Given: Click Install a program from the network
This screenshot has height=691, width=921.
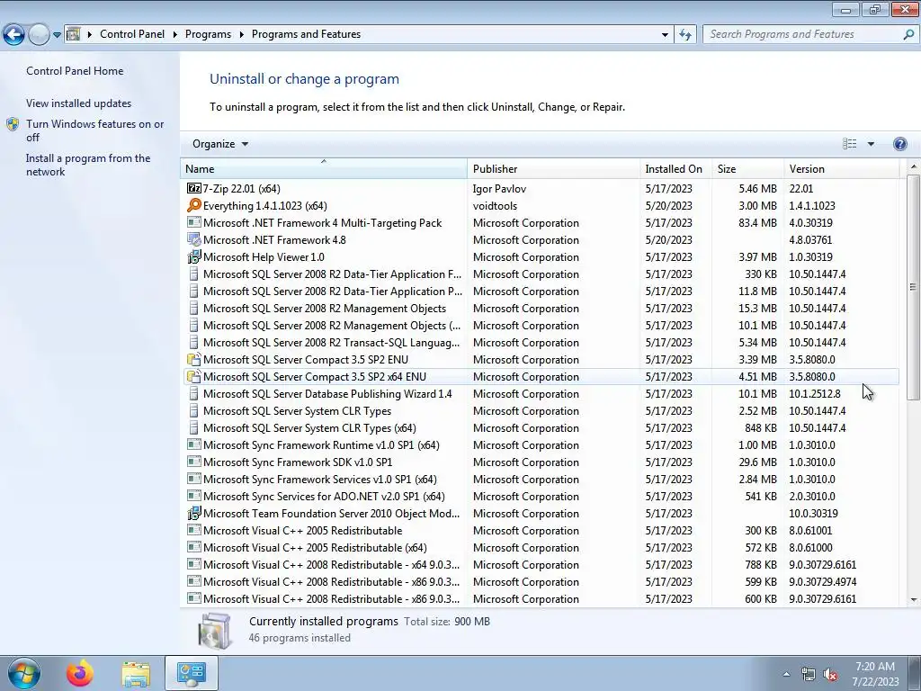Looking at the screenshot, I should point(88,166).
